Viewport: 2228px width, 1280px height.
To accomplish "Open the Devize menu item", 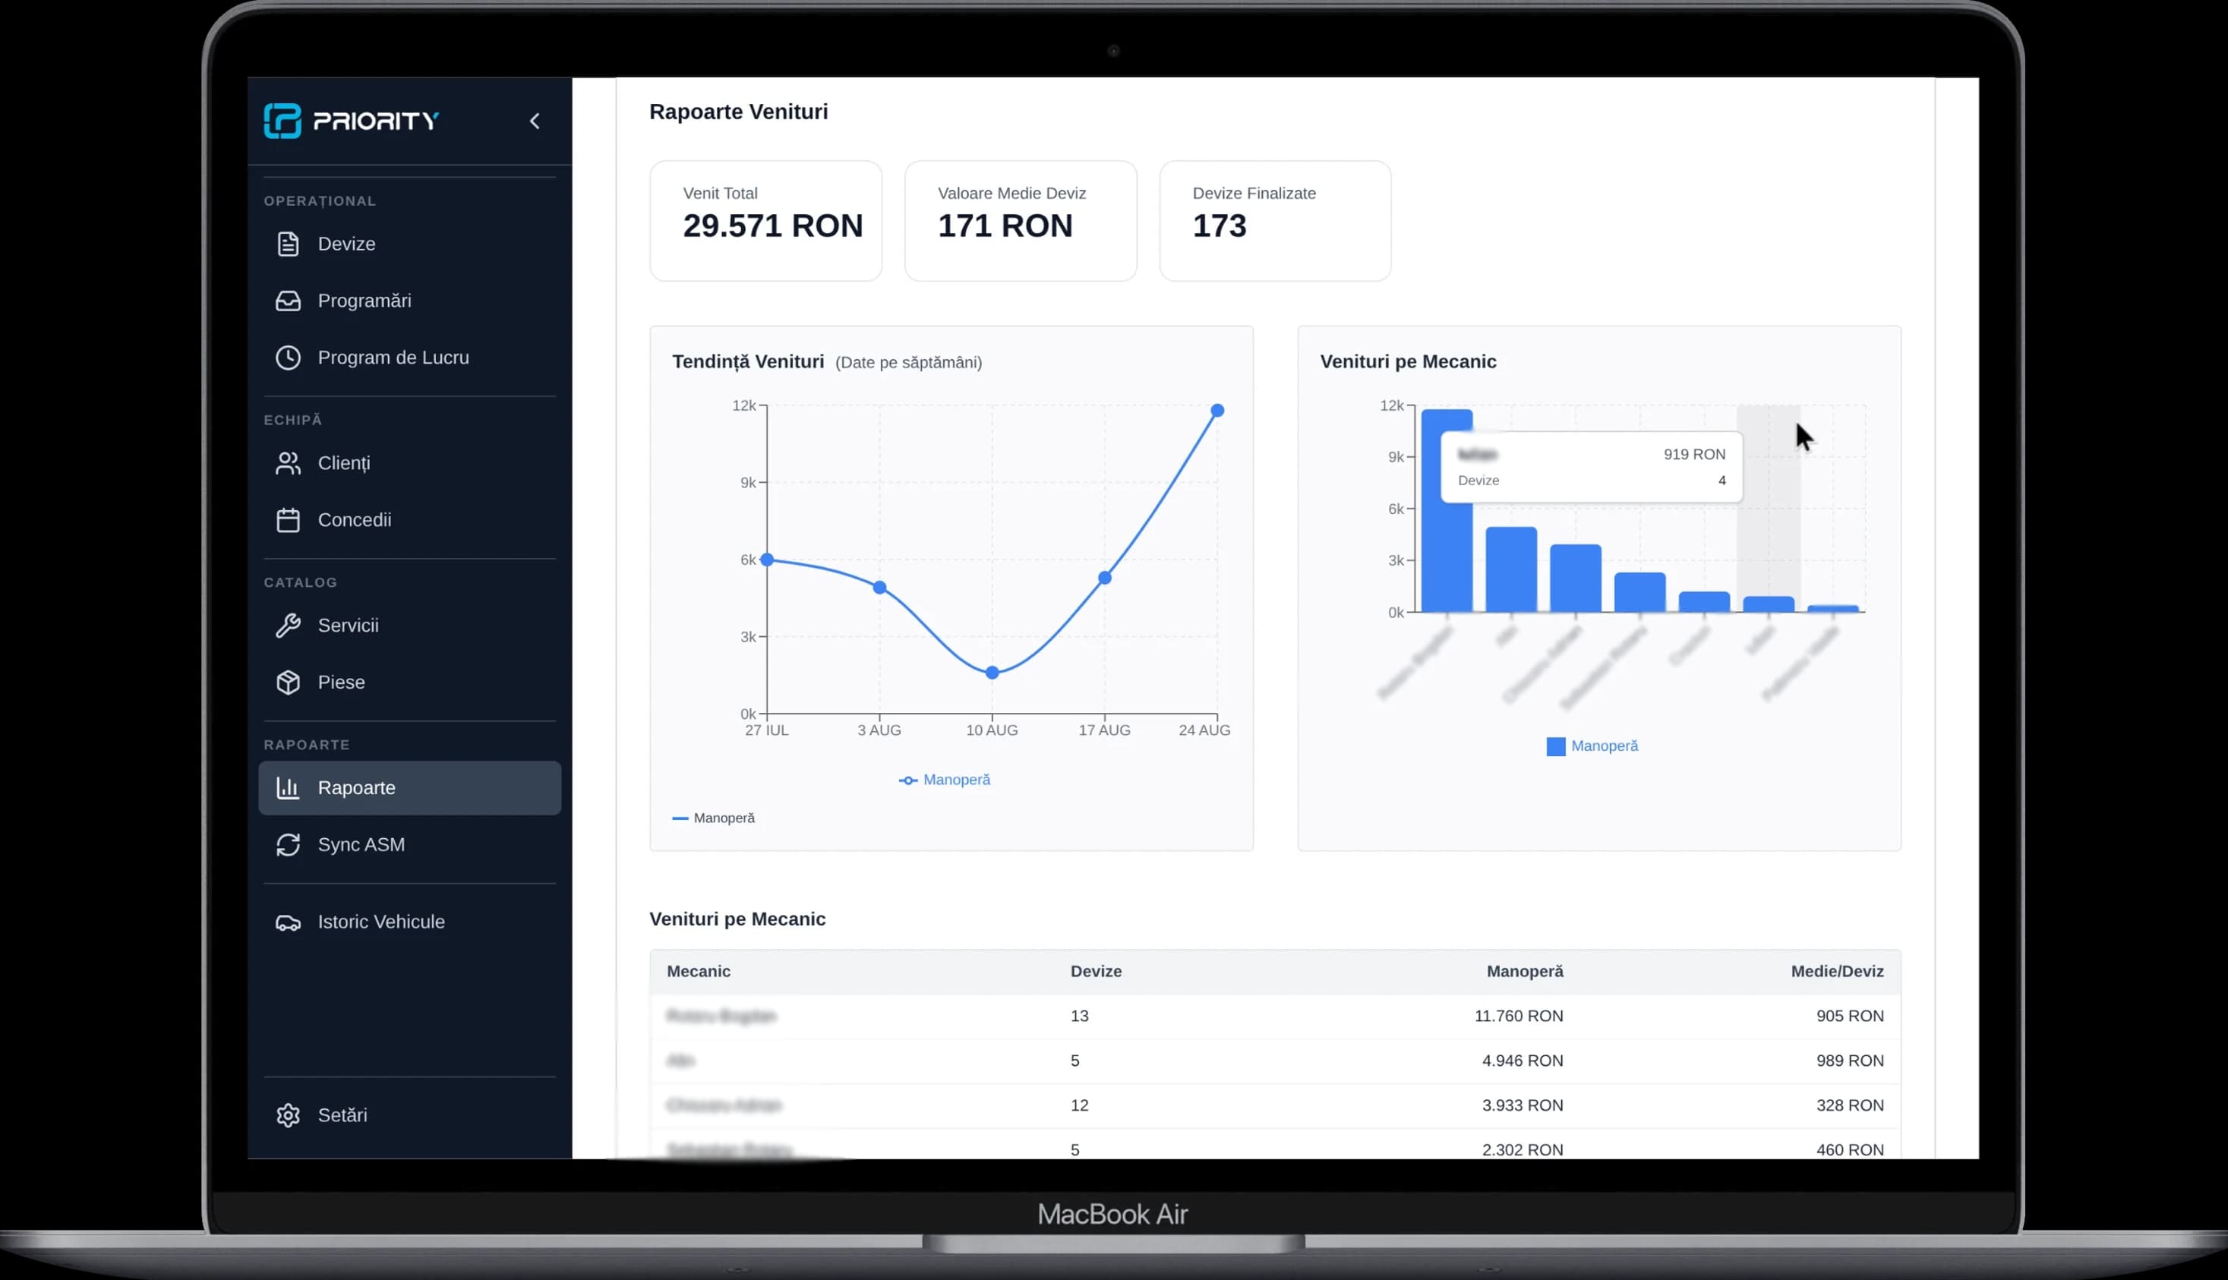I will (x=410, y=244).
